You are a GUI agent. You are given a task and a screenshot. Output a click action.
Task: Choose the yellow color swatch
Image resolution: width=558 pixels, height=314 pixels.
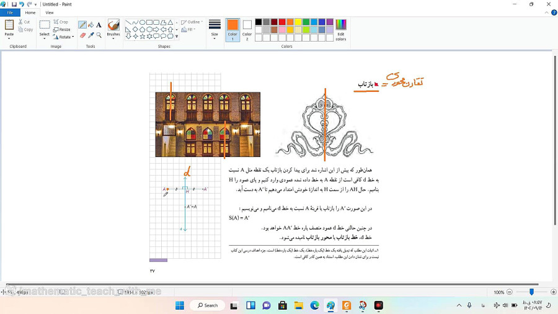pos(298,22)
